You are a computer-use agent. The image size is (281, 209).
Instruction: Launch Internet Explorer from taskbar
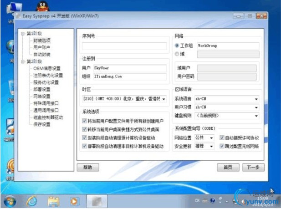tap(32, 201)
